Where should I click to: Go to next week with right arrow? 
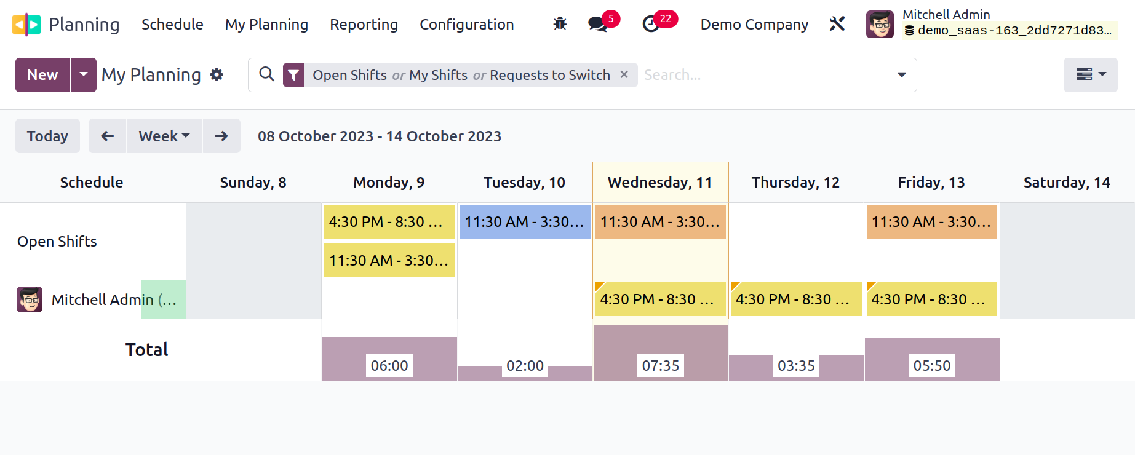(x=221, y=136)
